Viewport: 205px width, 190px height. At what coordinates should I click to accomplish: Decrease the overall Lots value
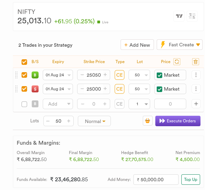48,121
